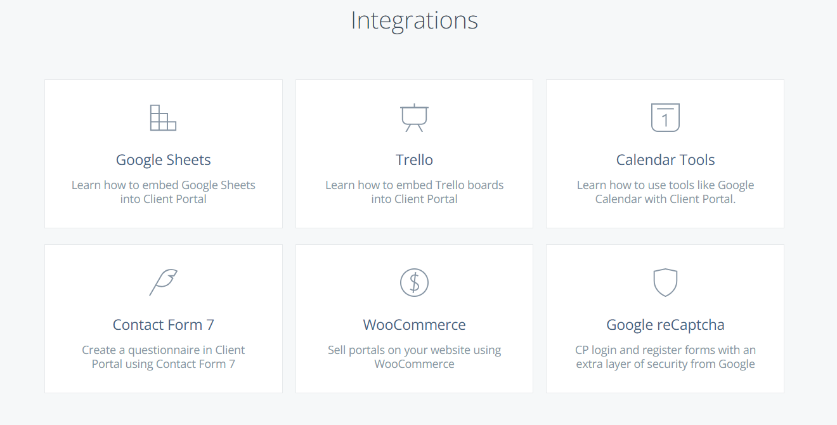Click the Trello presentation board icon
Viewport: 837px width, 425px height.
(x=414, y=118)
